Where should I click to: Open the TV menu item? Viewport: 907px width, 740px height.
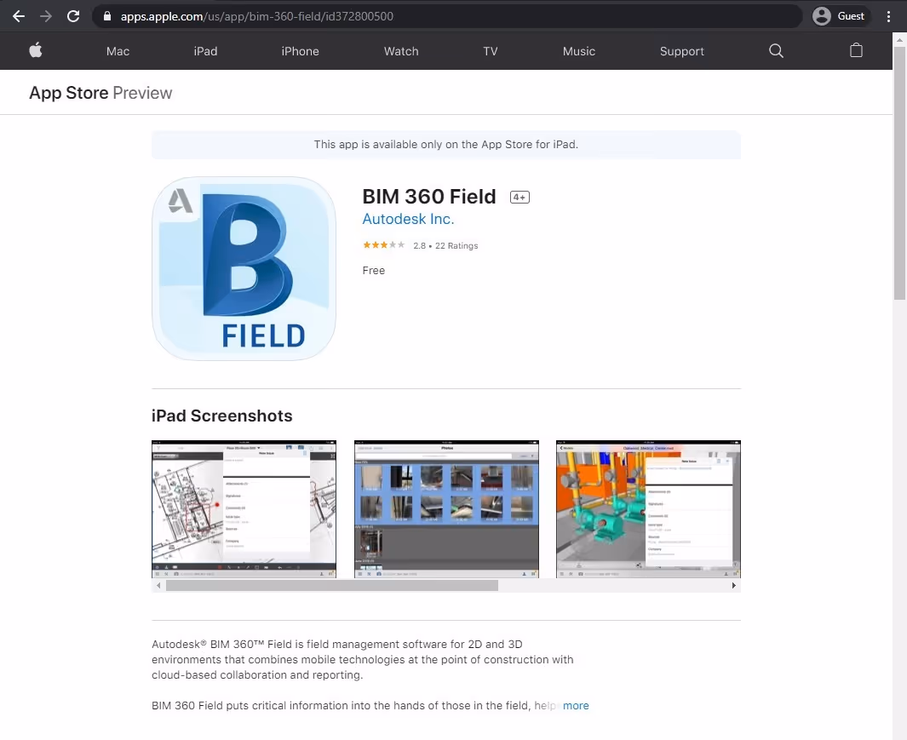click(x=491, y=51)
